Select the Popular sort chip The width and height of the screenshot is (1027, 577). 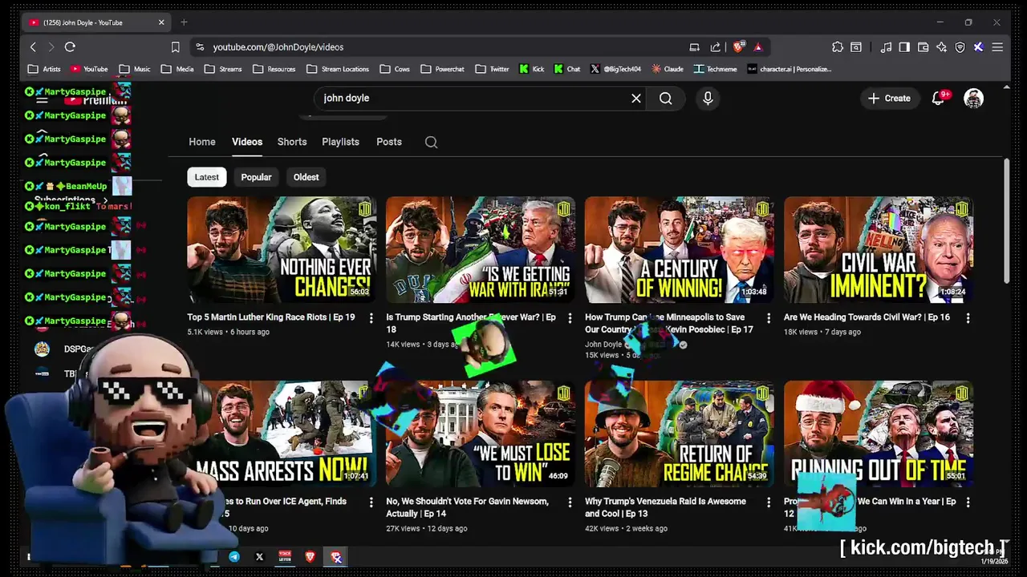point(257,177)
